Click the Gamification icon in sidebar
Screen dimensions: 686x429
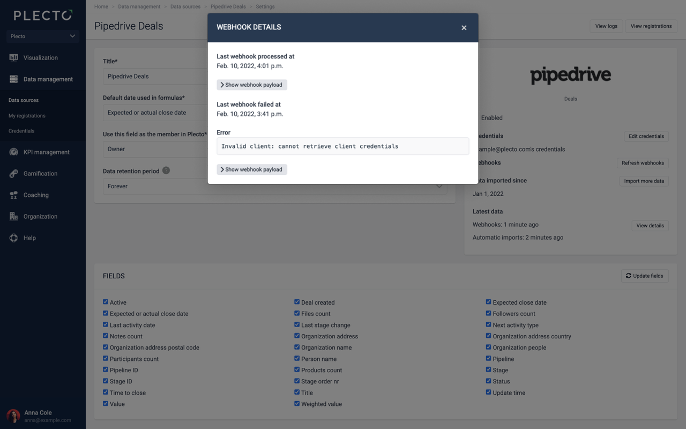coord(14,174)
